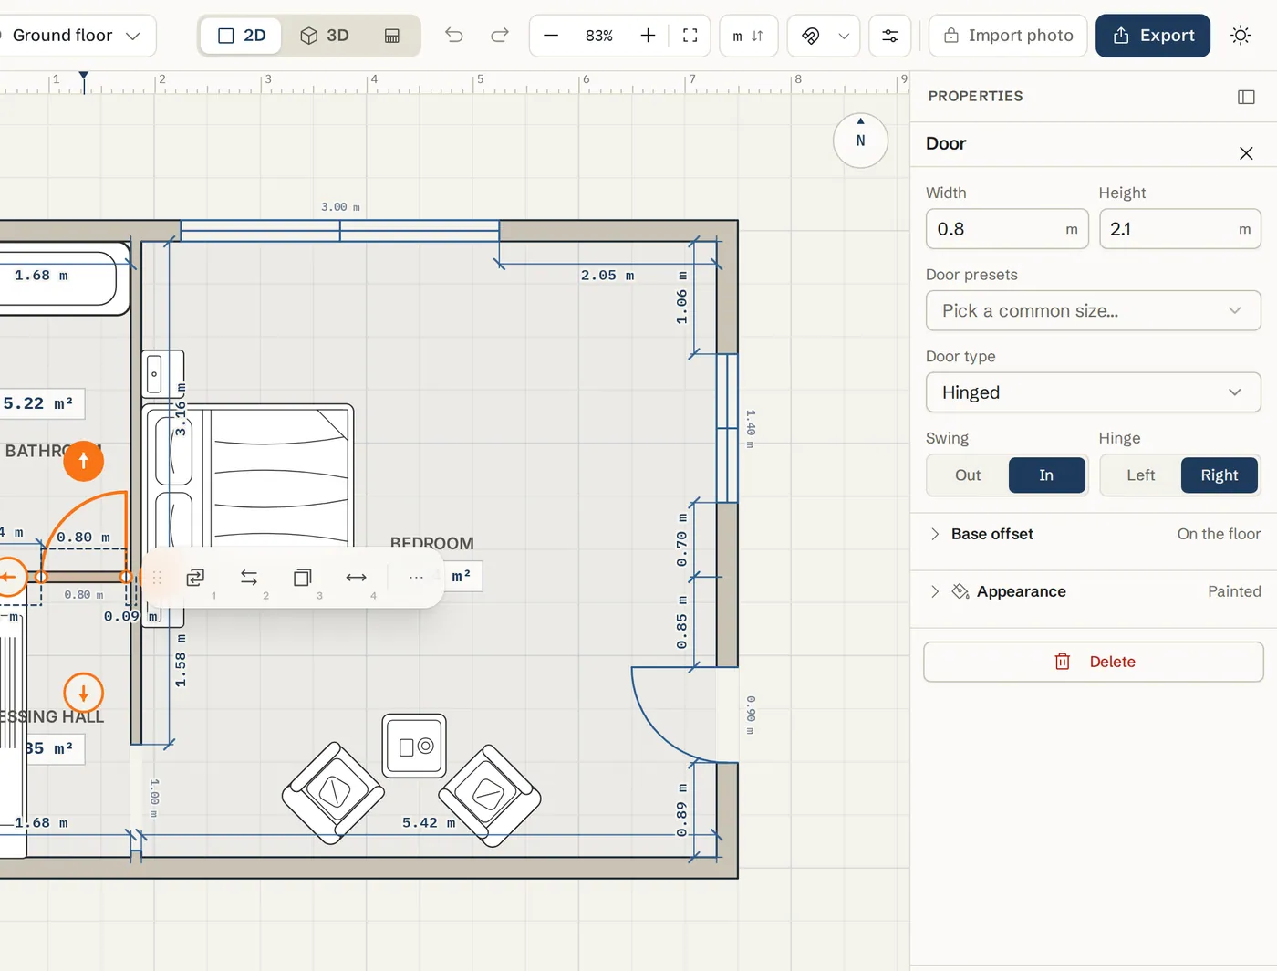This screenshot has width=1277, height=971.
Task: Toggle the snapping magnet icon
Action: (x=810, y=36)
